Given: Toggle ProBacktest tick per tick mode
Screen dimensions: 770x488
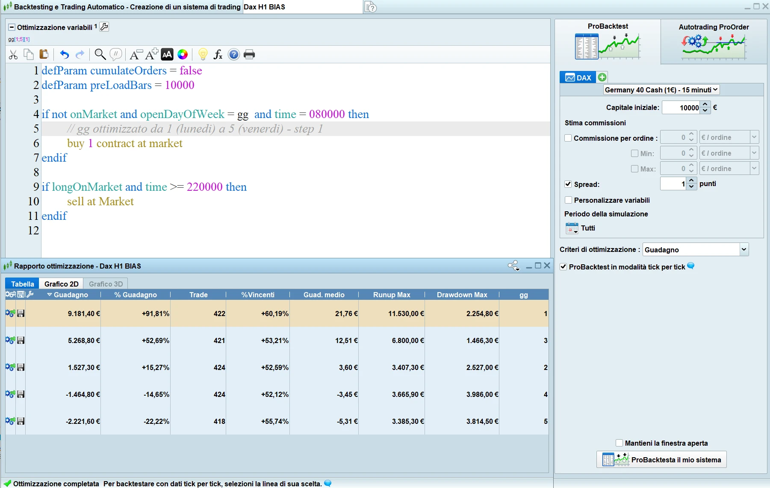Looking at the screenshot, I should (563, 267).
